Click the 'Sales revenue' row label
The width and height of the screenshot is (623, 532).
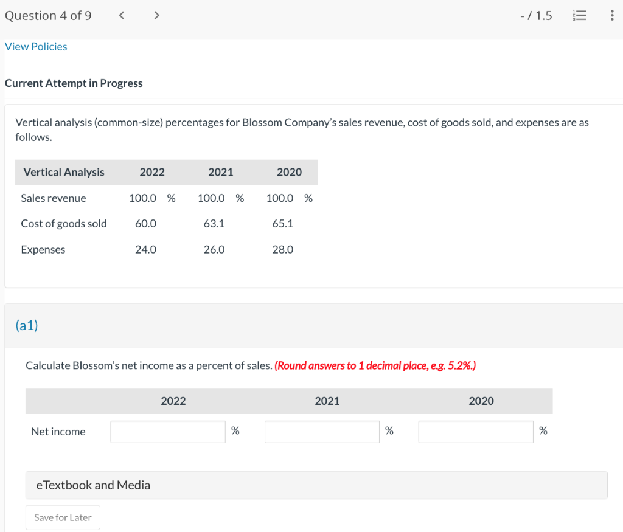tap(54, 198)
